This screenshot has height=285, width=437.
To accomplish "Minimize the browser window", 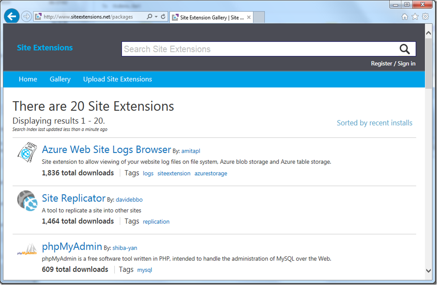I will tap(395, 5).
